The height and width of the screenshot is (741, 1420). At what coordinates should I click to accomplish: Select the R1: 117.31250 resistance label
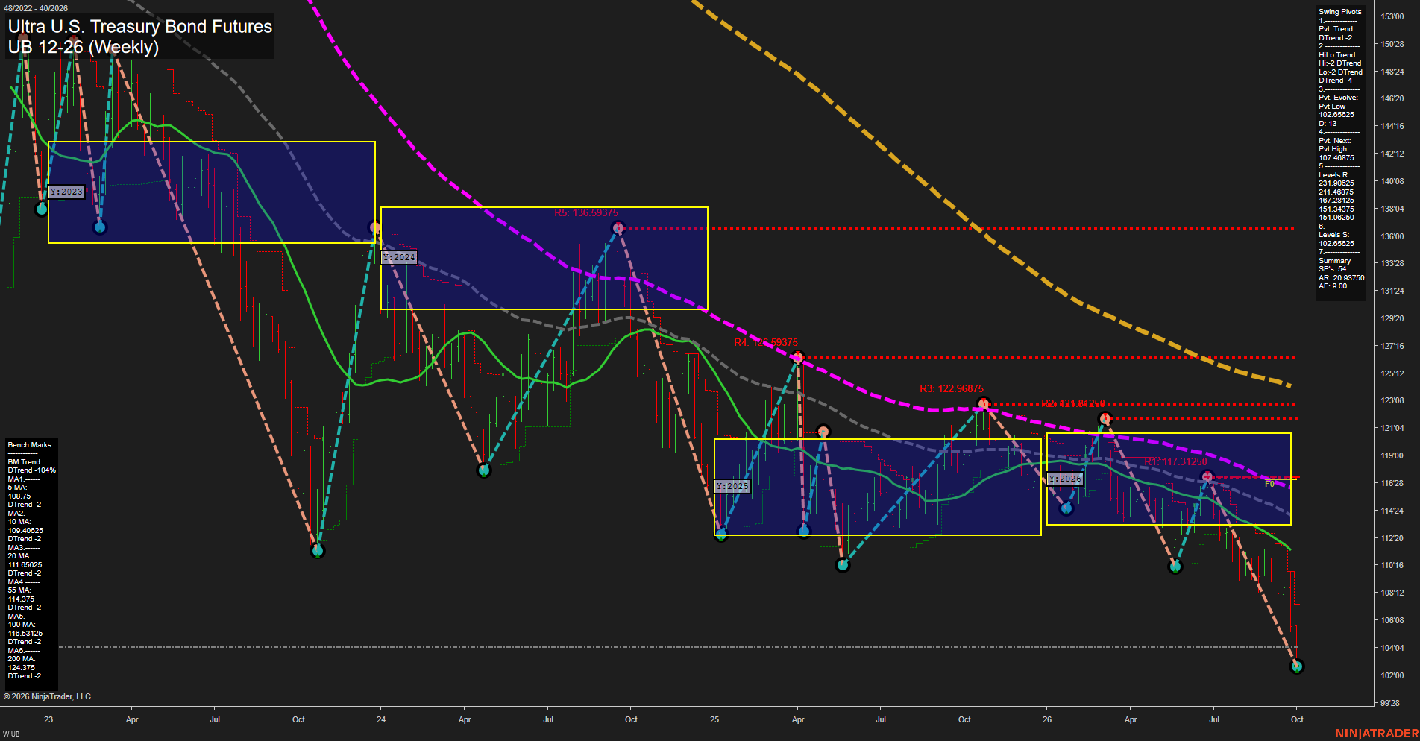click(x=1176, y=461)
